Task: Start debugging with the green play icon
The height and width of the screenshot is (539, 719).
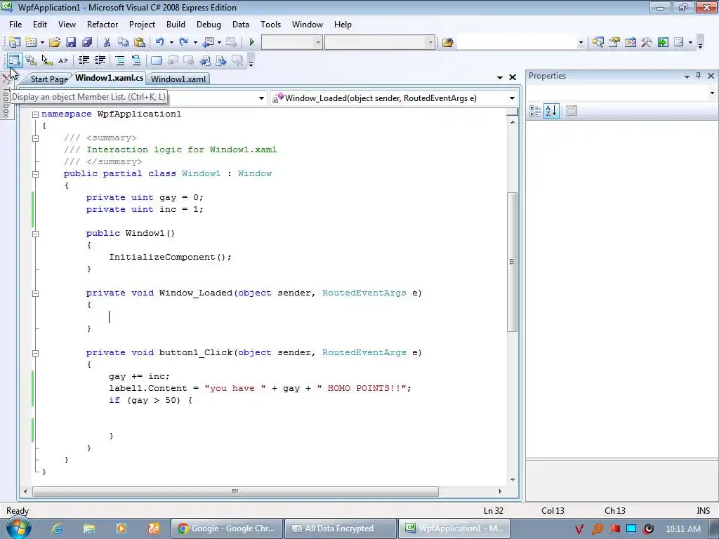Action: click(x=251, y=43)
